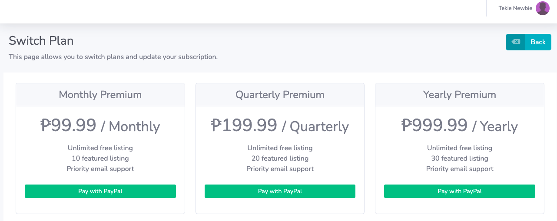Click Unlimited free listing in Monthly card
Viewport: 557px width, 221px height.
(100, 148)
